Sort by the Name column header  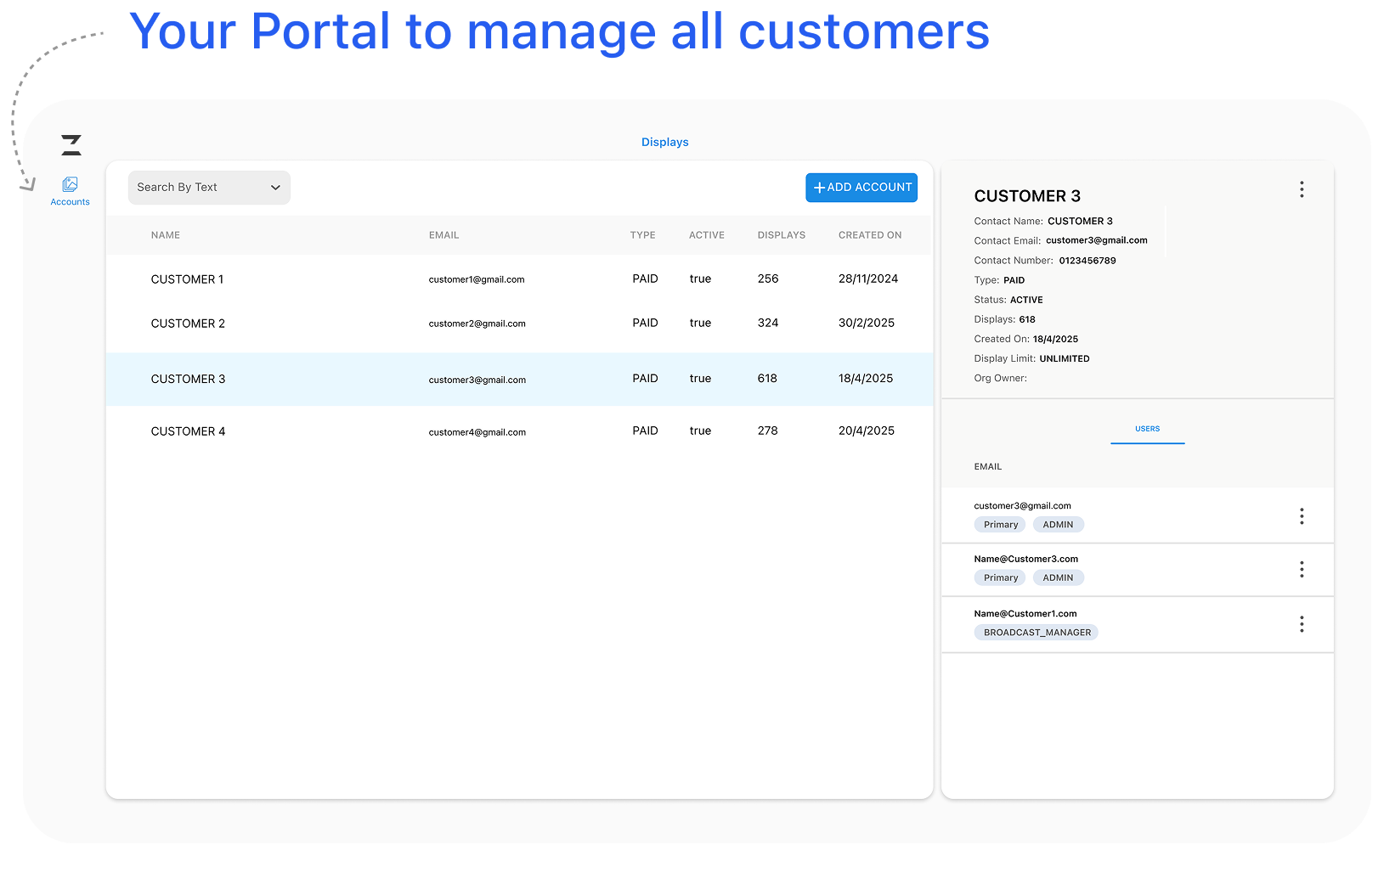[x=166, y=235]
